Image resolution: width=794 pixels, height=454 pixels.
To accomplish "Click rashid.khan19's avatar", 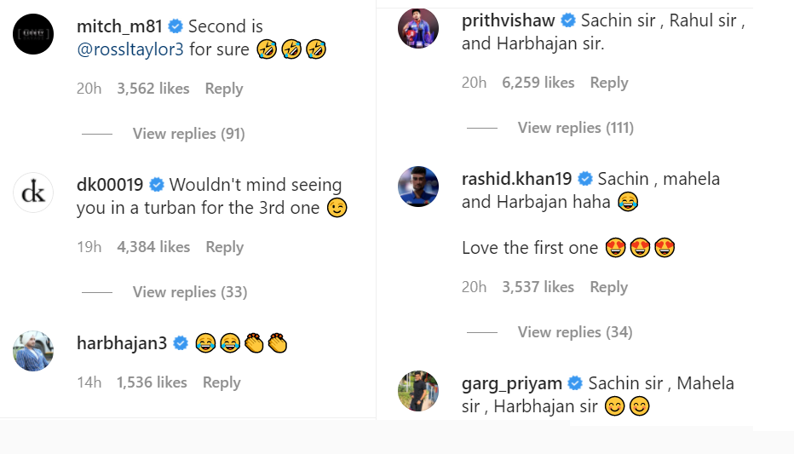I will pyautogui.click(x=418, y=187).
